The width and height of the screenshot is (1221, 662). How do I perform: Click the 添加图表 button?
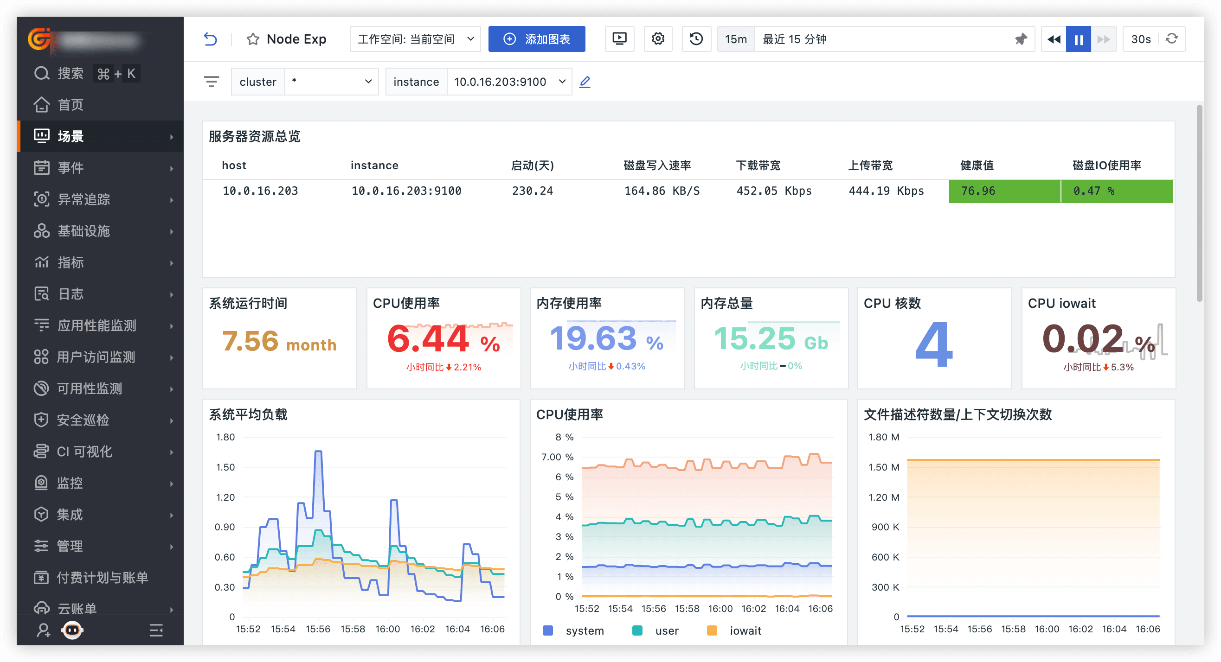[537, 39]
